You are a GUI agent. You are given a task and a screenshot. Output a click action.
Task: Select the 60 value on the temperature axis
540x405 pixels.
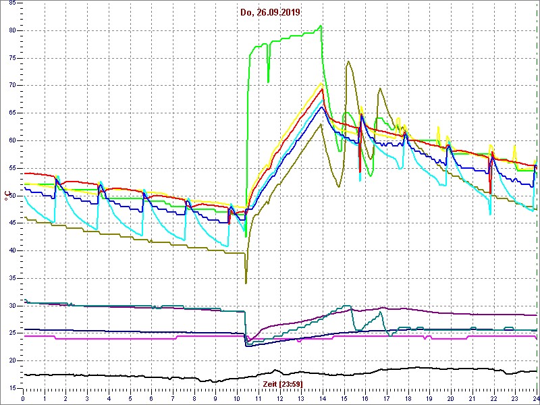(11, 140)
